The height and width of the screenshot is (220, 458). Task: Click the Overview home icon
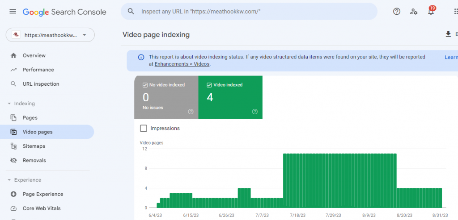(13, 55)
